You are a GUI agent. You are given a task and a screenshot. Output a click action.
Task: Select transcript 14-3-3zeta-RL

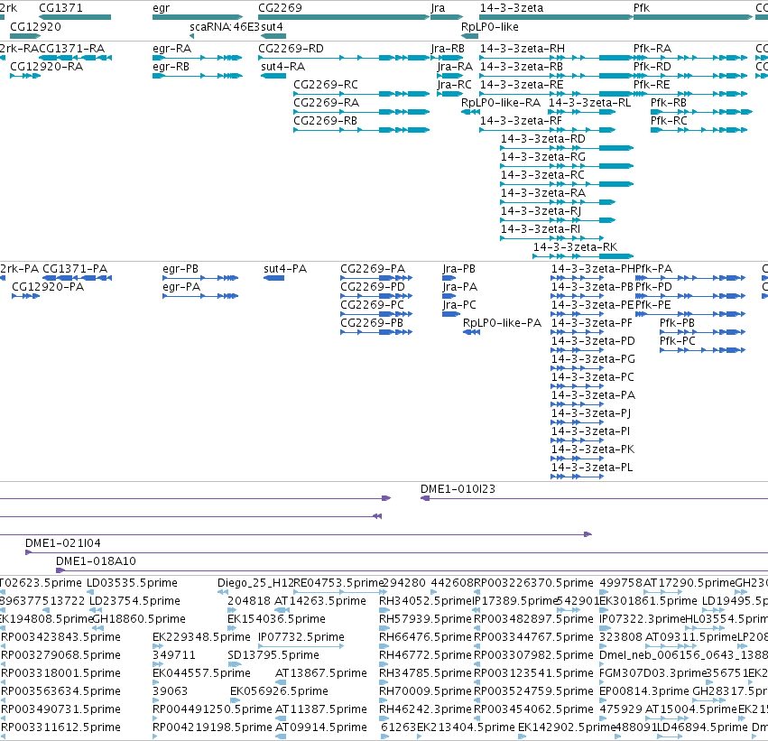point(589,102)
